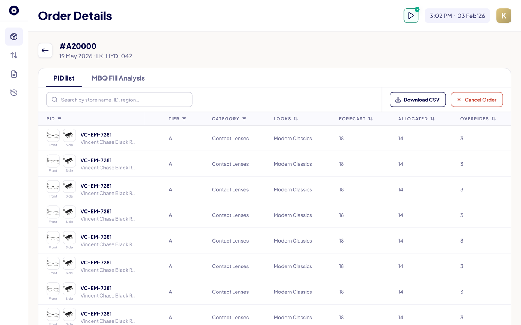Open Front thumbnail in second row

click(53, 161)
